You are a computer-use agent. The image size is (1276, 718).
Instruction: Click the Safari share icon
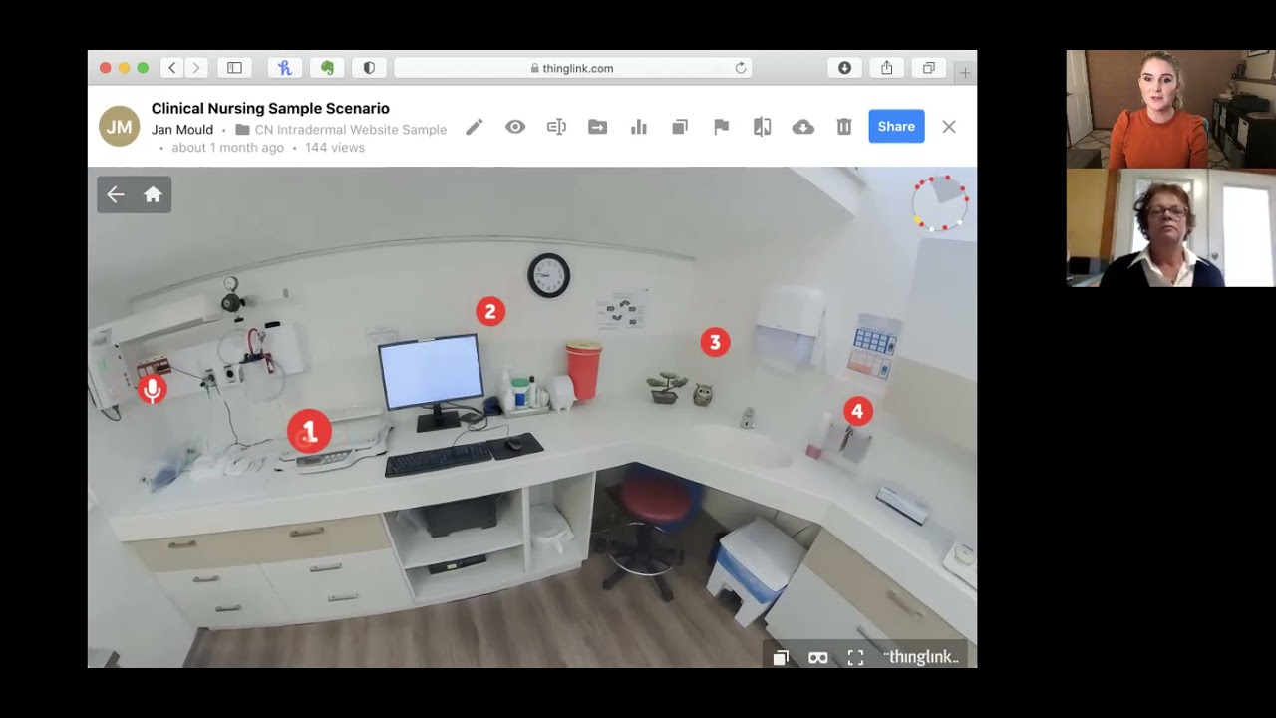[x=886, y=68]
